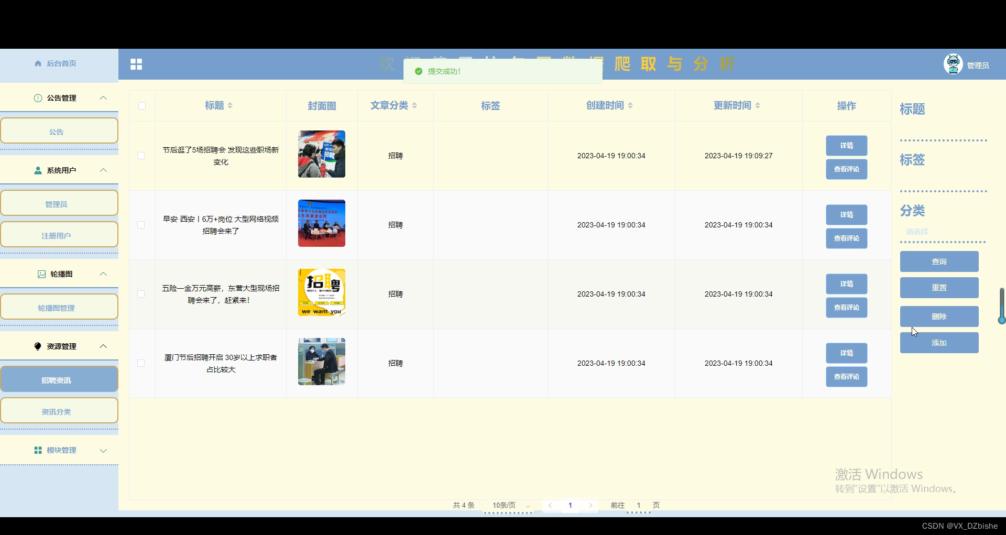
Task: Open the 管理员 menu item
Action: click(59, 203)
